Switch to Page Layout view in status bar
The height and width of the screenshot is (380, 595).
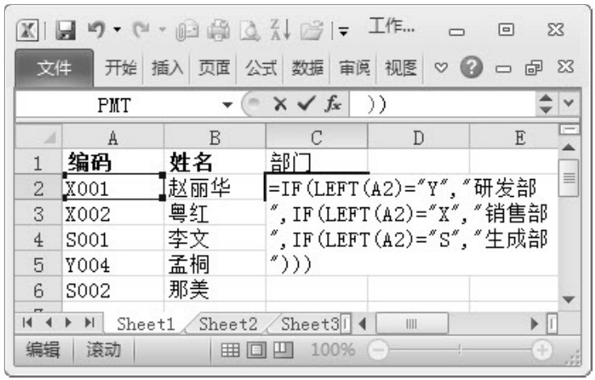(257, 349)
